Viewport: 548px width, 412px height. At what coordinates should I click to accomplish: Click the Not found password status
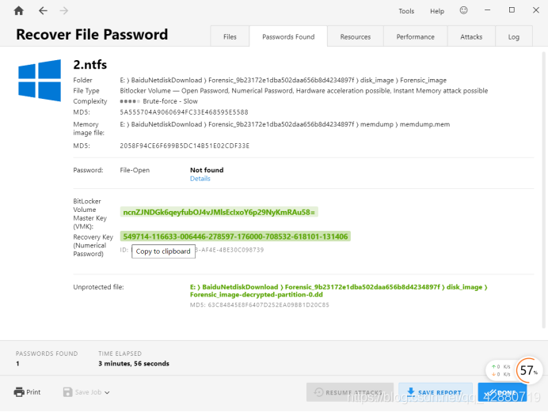coord(207,170)
